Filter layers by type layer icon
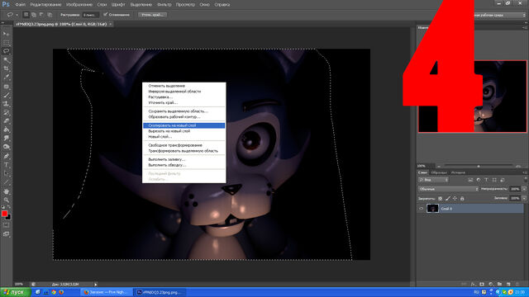This screenshot has width=529, height=297. (486, 180)
